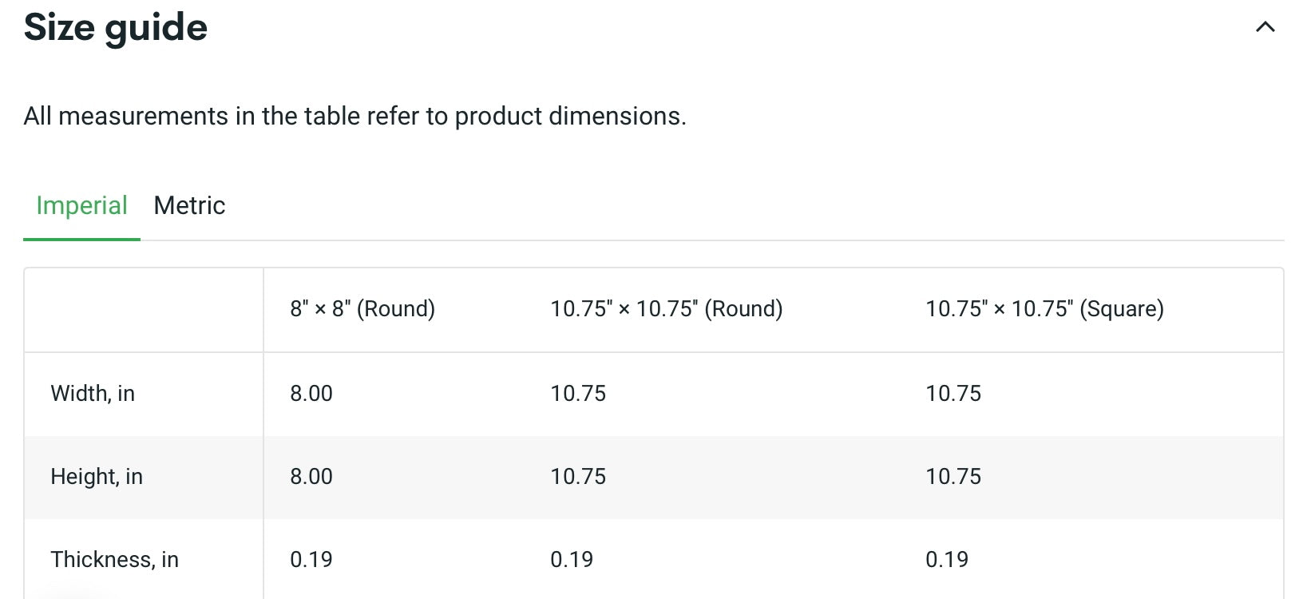Click thickness value for 8" Round size

(311, 560)
